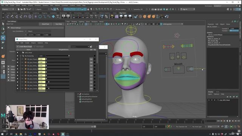Collapse the Move Settings section

(9, 28)
